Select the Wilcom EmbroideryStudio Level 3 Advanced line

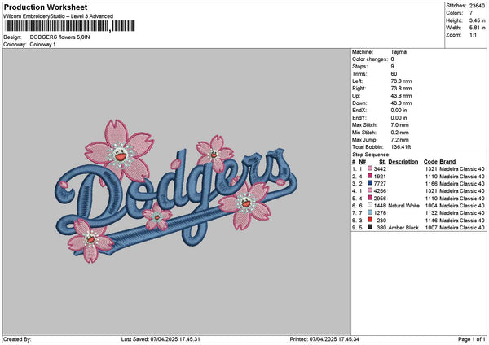[59, 16]
